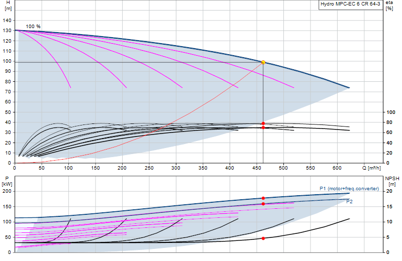This screenshot has height=261, width=402.
Task: Click the 100 tick on eta axis
Action: tap(391, 112)
